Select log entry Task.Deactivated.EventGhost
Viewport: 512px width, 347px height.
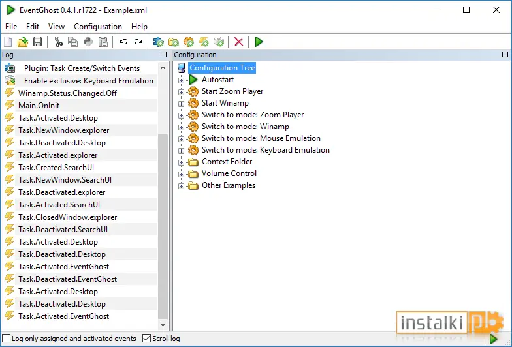coord(68,279)
